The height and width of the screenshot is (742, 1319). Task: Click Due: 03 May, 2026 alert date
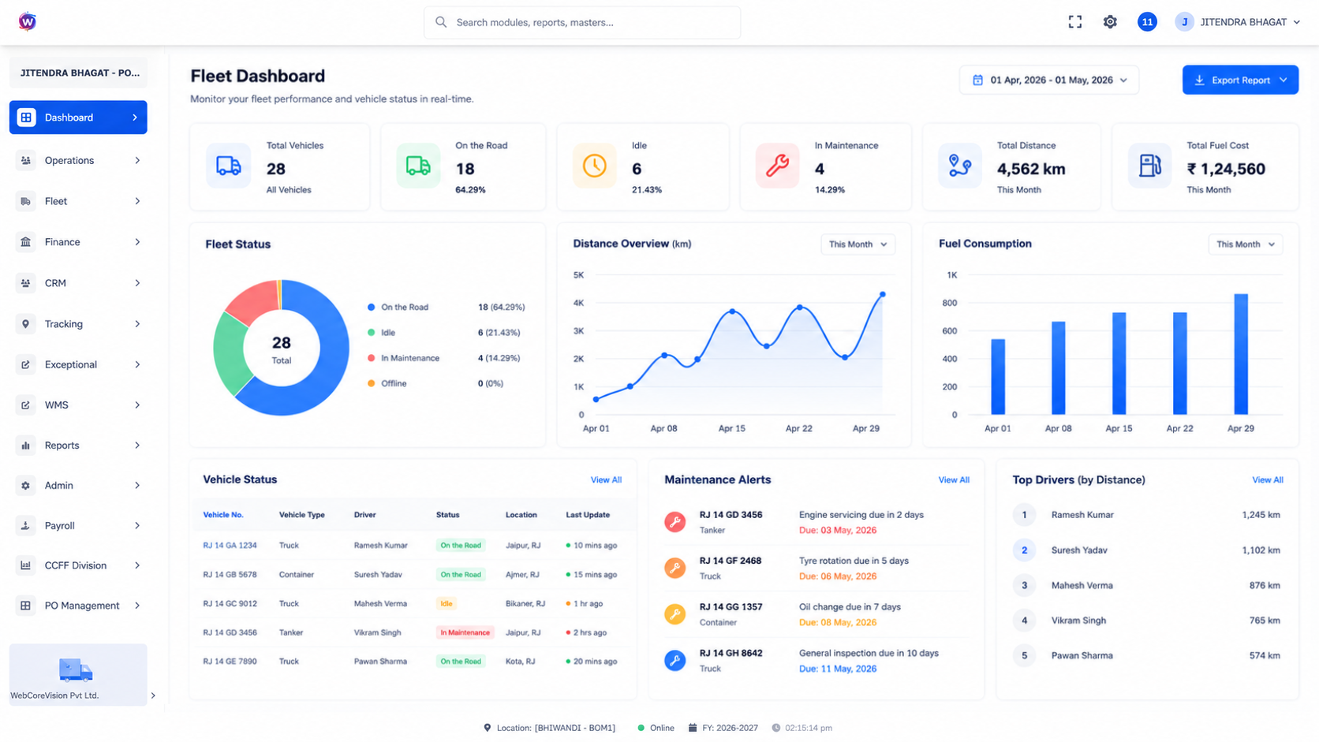[x=838, y=530]
